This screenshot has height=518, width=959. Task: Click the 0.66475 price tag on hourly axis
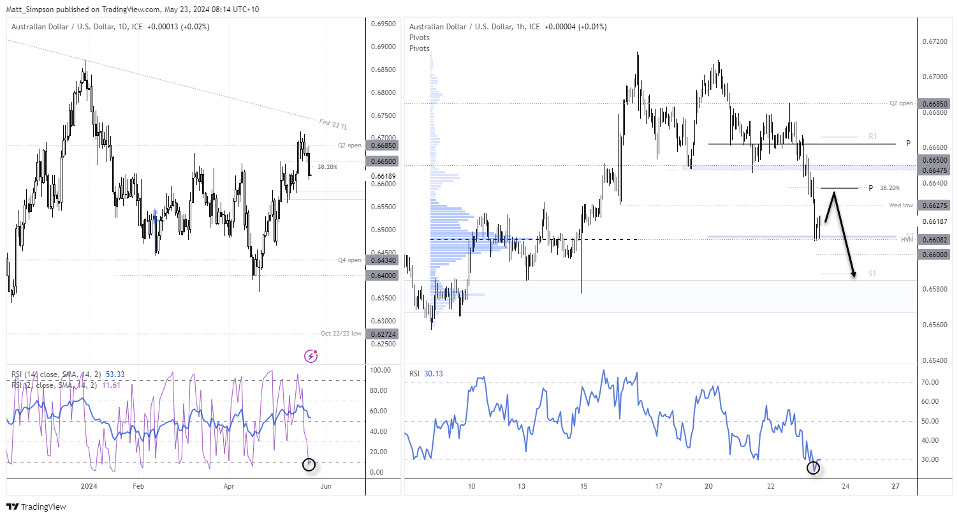click(933, 170)
